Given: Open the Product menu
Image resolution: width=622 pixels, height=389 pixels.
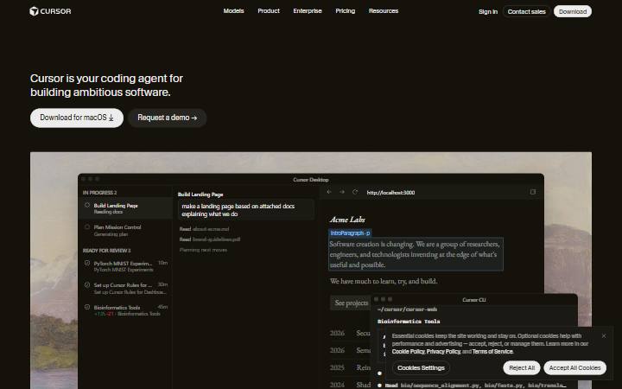Looking at the screenshot, I should pyautogui.click(x=269, y=11).
